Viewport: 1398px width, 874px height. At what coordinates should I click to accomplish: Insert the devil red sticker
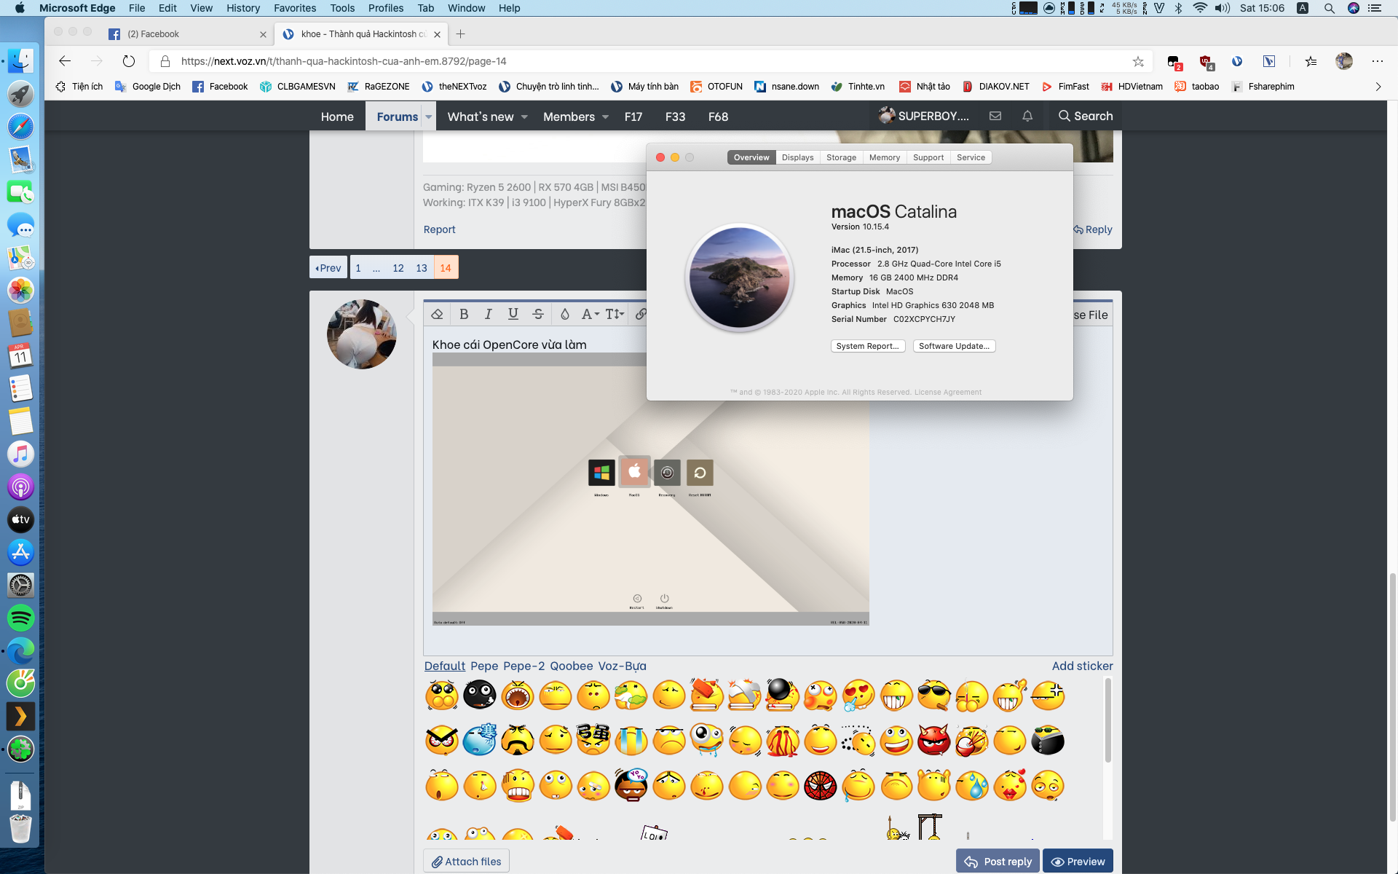pos(933,740)
